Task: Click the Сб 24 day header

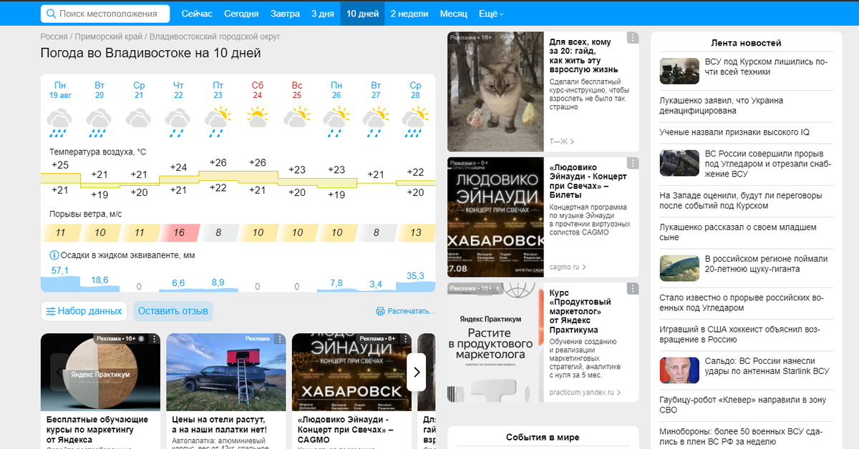Action: coord(257,90)
